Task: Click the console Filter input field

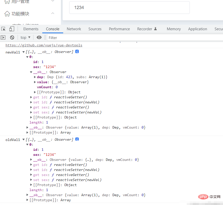Action: pos(133,38)
